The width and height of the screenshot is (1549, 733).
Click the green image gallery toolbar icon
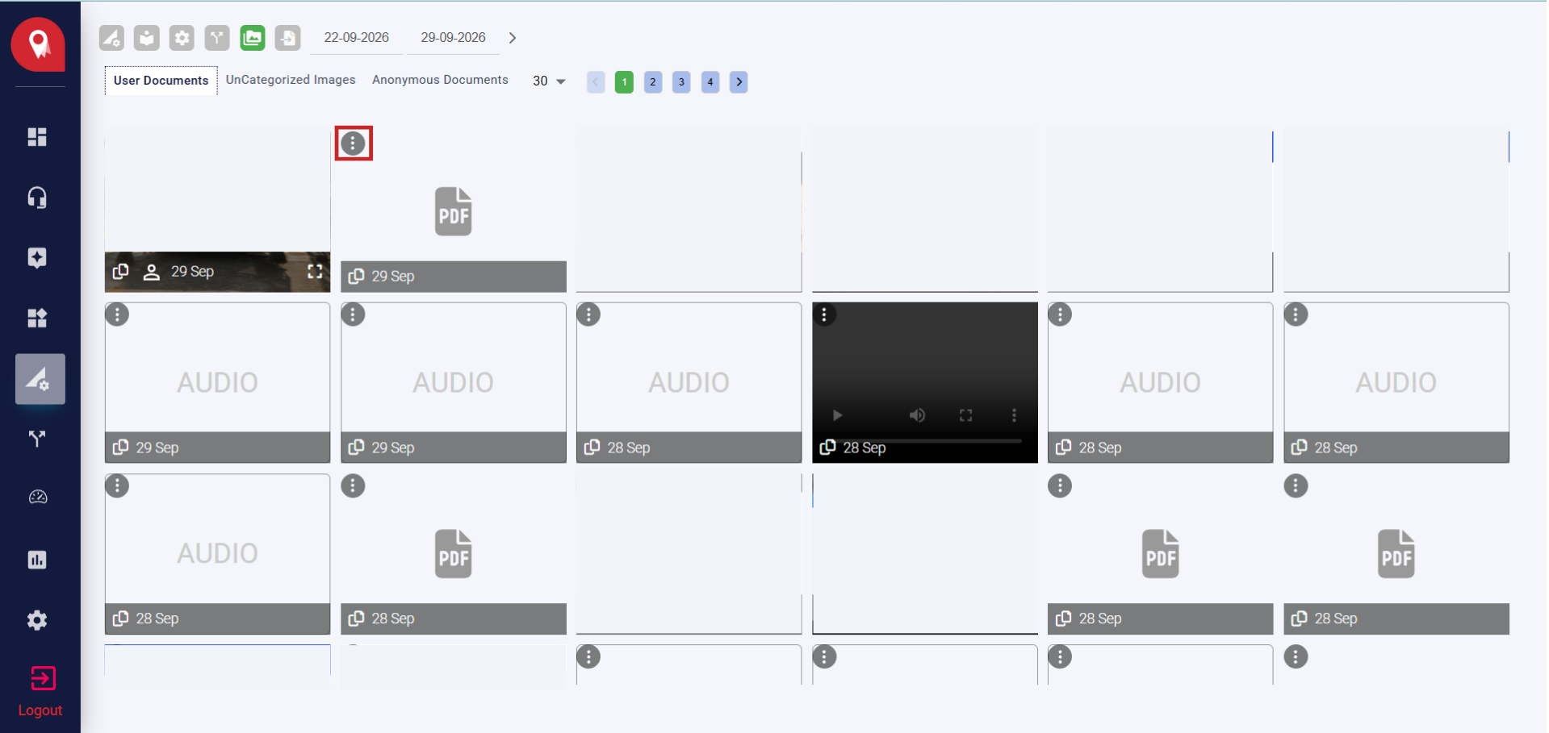coord(253,38)
